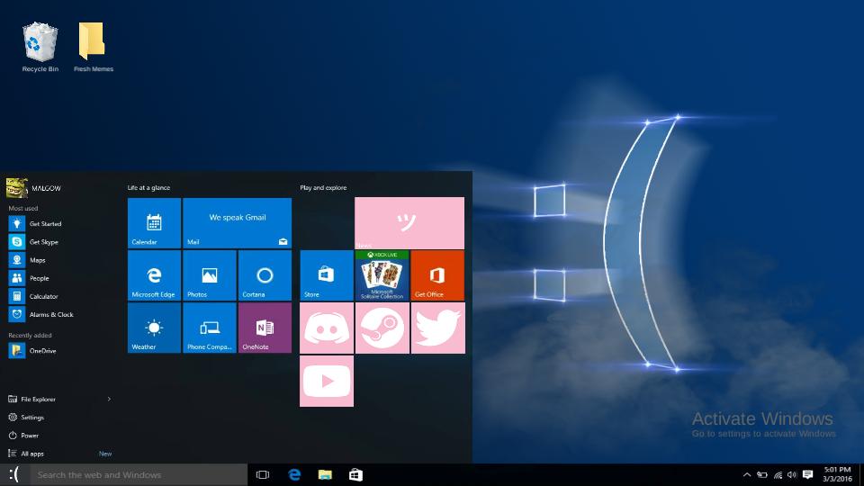Open the pink YouTube tile
Image resolution: width=864 pixels, height=486 pixels.
[326, 381]
